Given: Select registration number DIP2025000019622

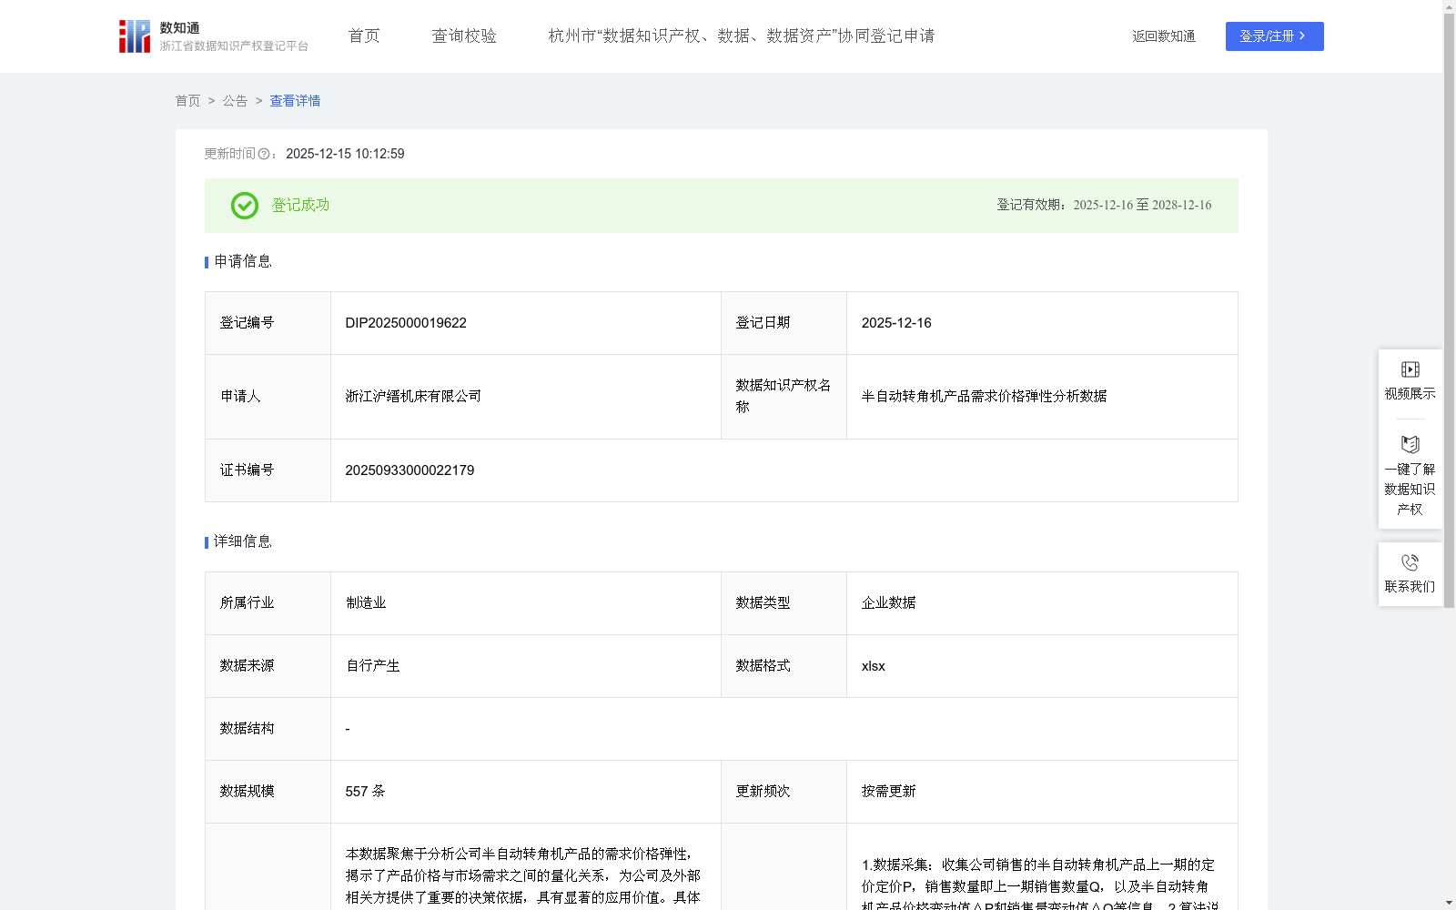Looking at the screenshot, I should click(x=406, y=323).
